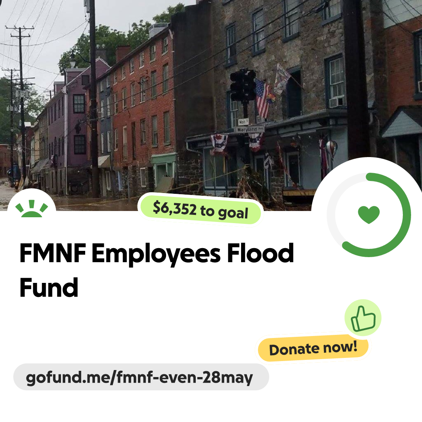Screen dimensions: 422x422
Task: Click the Maryland Ave street sign
Action: (249, 129)
